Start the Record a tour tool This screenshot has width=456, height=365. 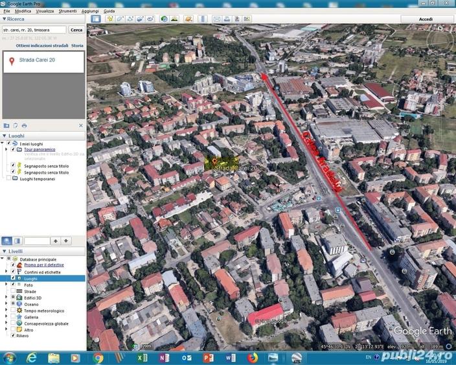[x=150, y=19]
